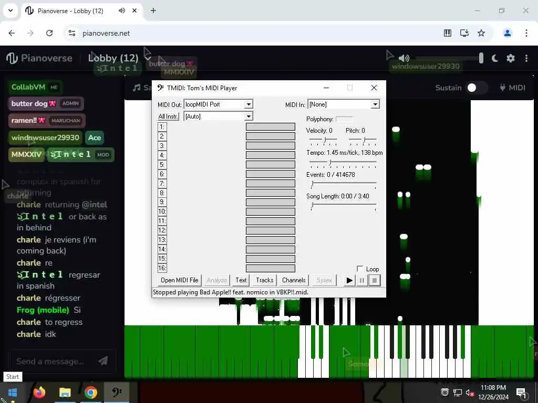Open Pianoverse more options menu

pos(526,58)
